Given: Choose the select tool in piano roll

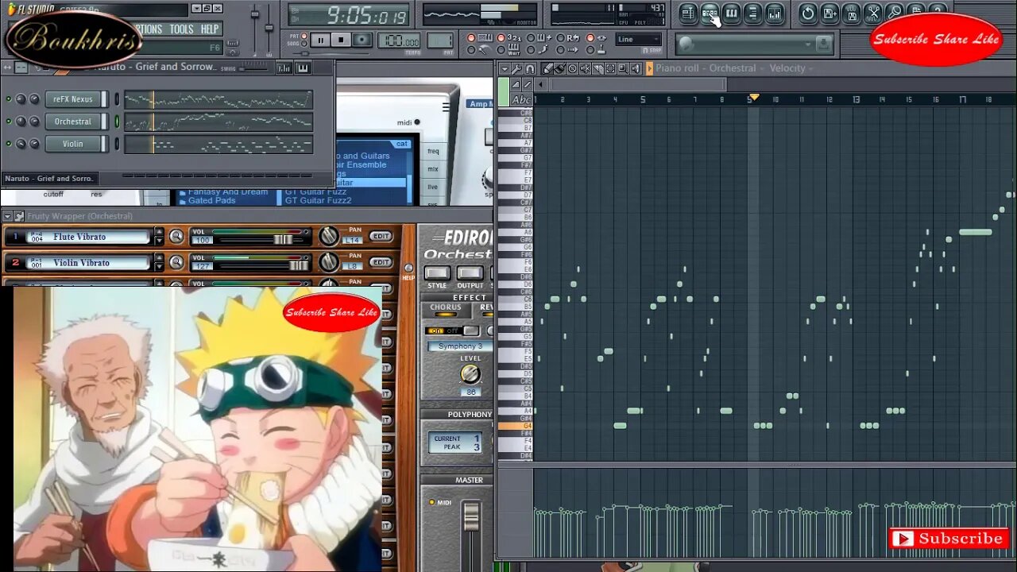Looking at the screenshot, I should click(610, 68).
